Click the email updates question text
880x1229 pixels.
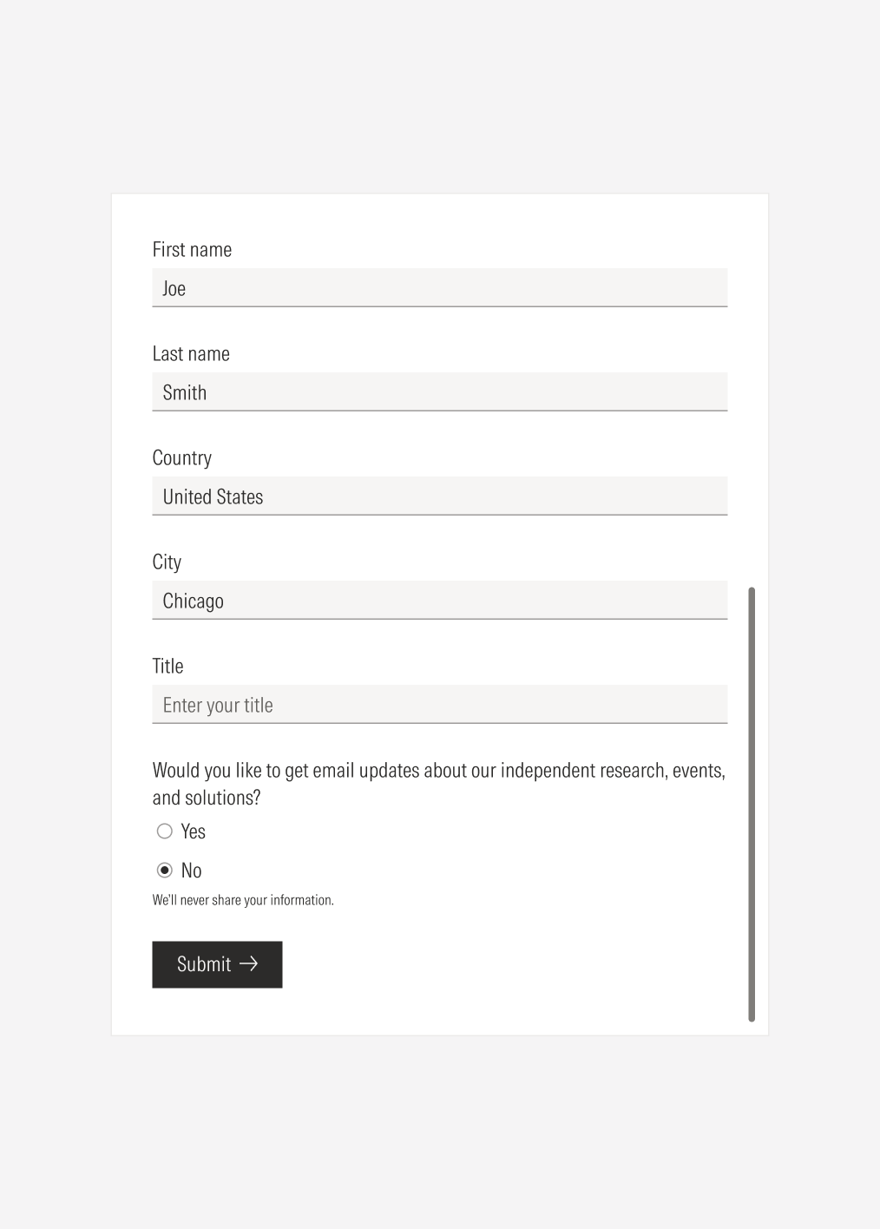pyautogui.click(x=438, y=783)
